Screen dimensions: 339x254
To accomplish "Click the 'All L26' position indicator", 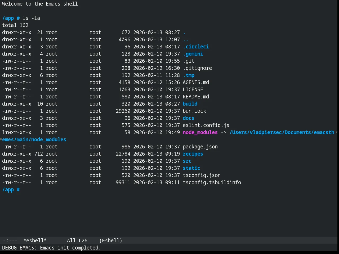I will tap(77, 241).
